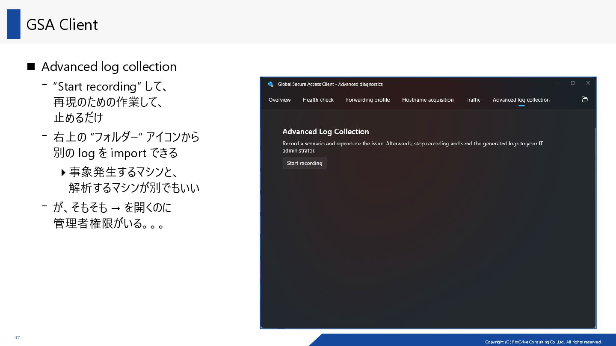Click the 'Record a scenario and reproduce' description
Viewport: 616px width, 346px height.
[413, 147]
